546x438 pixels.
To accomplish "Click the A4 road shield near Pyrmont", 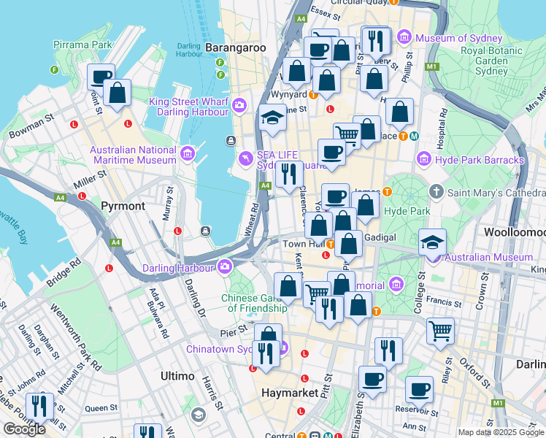I will 115,242.
